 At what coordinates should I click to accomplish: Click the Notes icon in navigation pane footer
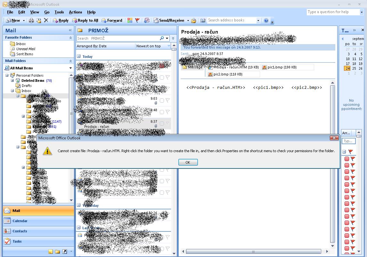coord(51,252)
